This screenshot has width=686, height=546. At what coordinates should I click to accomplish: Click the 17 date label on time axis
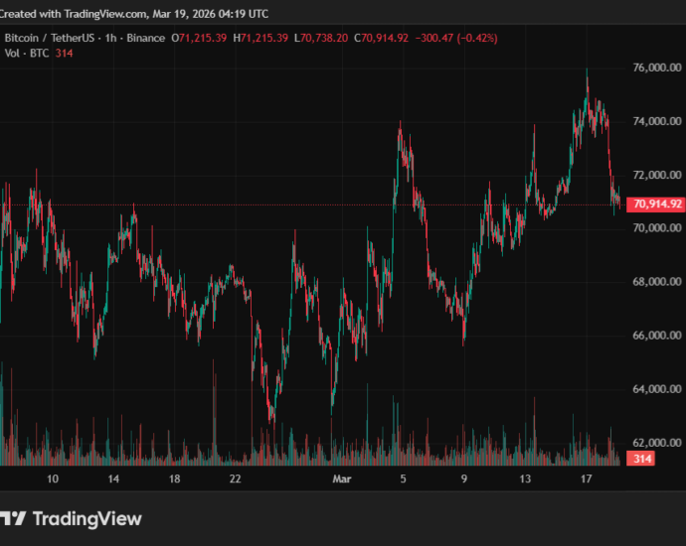click(x=586, y=478)
